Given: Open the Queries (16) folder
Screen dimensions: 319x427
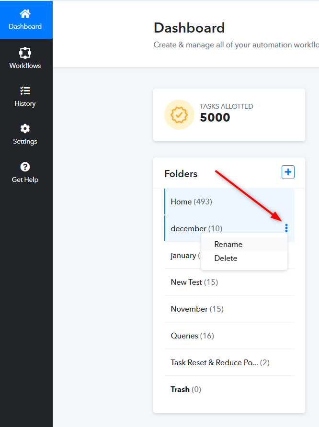Looking at the screenshot, I should (x=229, y=336).
